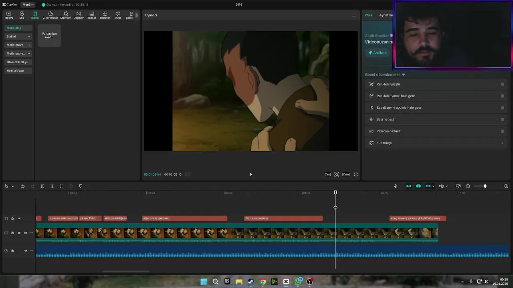Open the Geçişler transitions panel

point(79,15)
